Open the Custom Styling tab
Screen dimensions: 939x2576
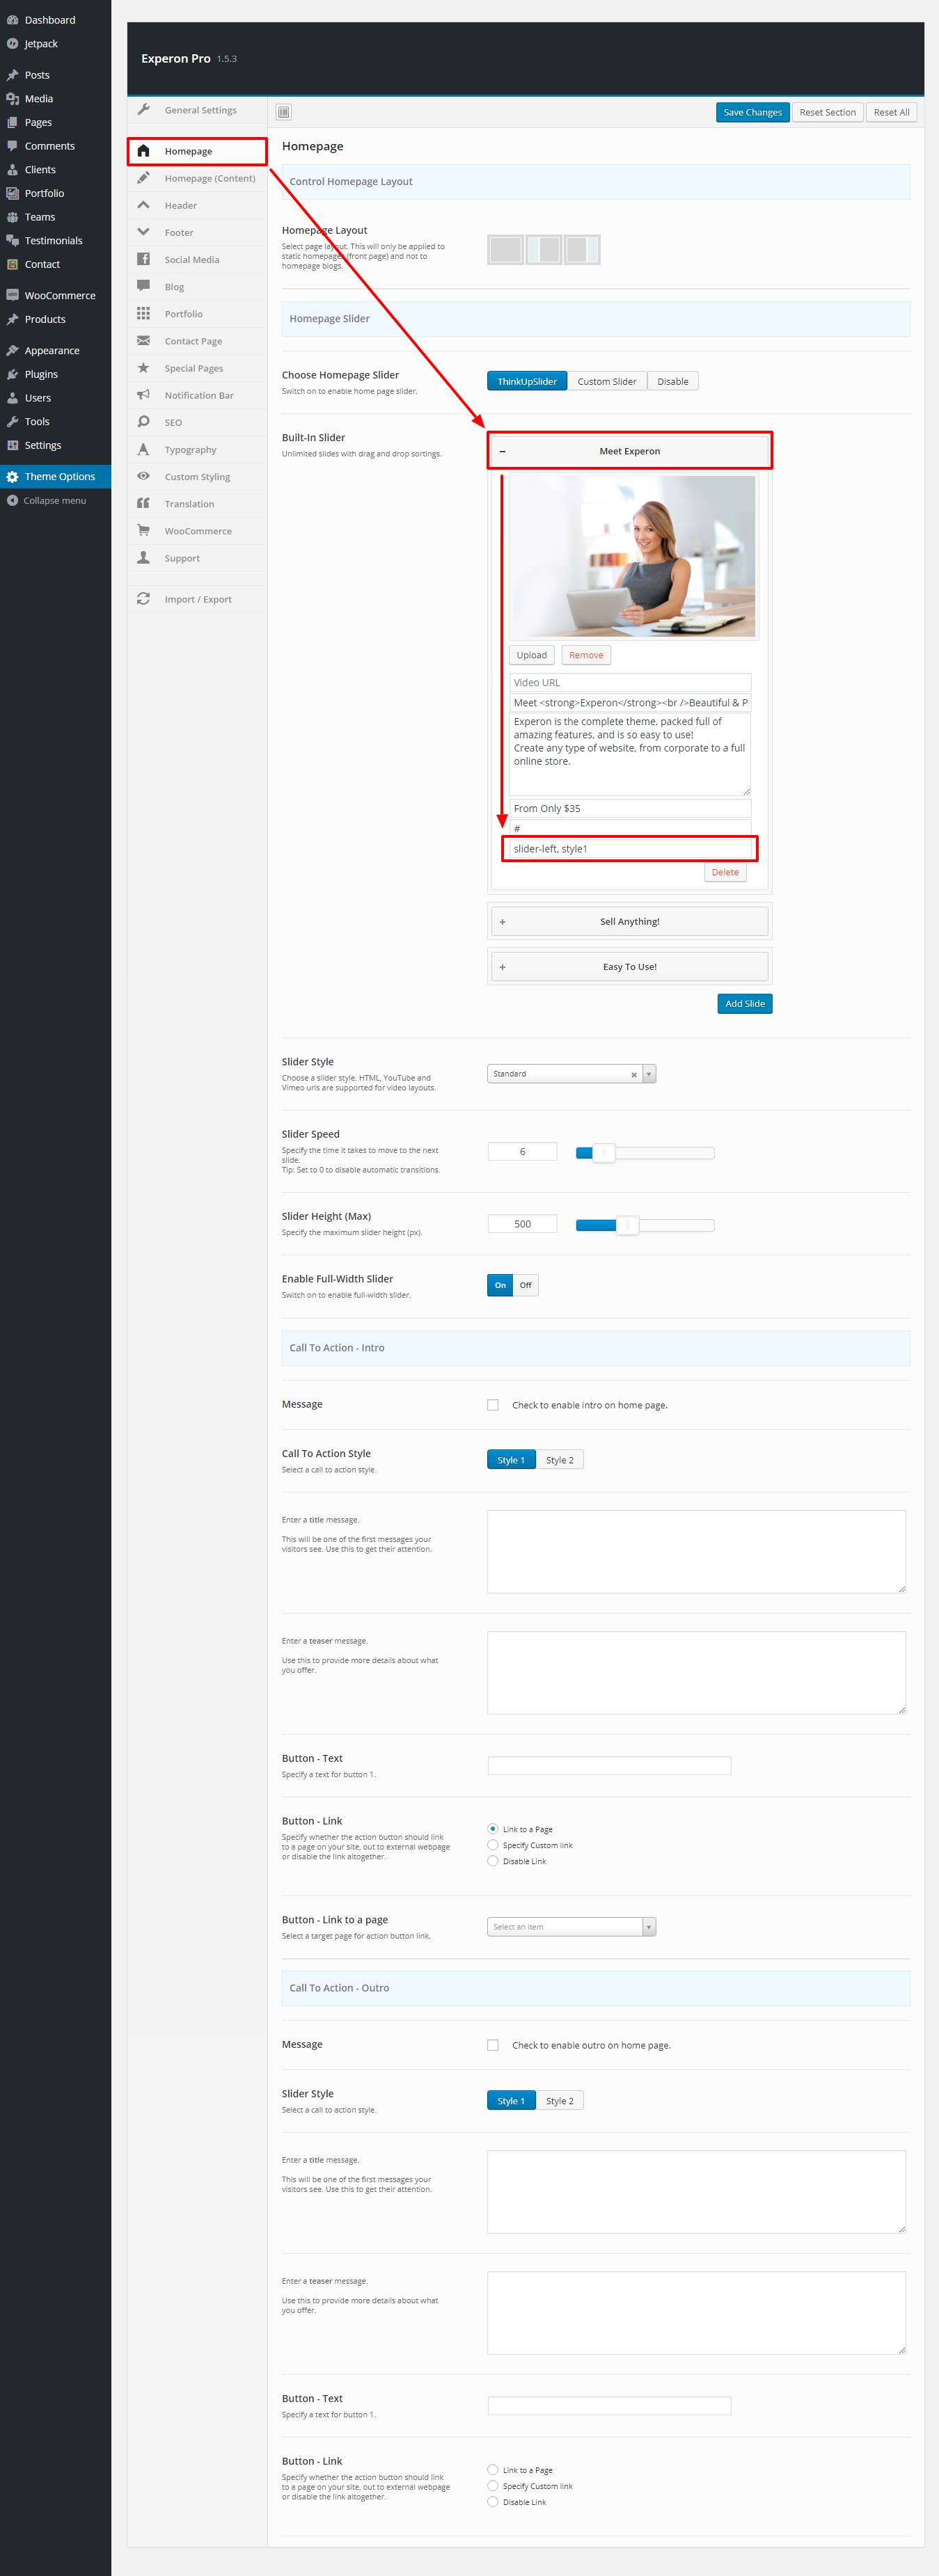pyautogui.click(x=197, y=477)
